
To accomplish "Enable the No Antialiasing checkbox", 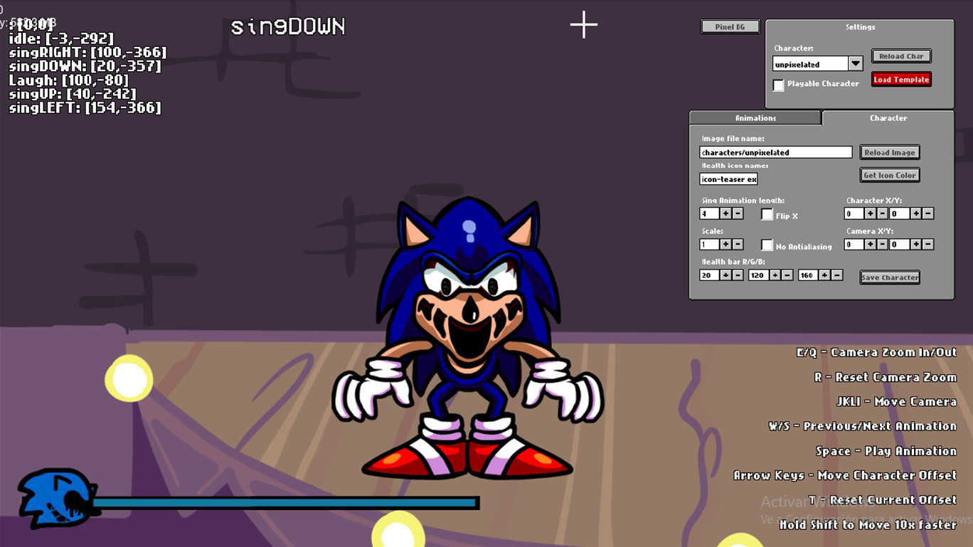I will coord(767,245).
